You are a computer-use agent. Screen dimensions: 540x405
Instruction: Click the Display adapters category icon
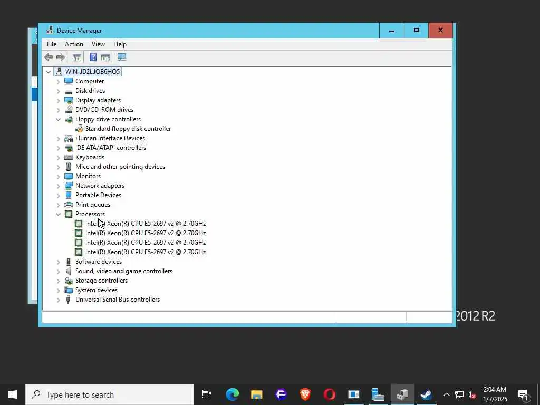[69, 100]
